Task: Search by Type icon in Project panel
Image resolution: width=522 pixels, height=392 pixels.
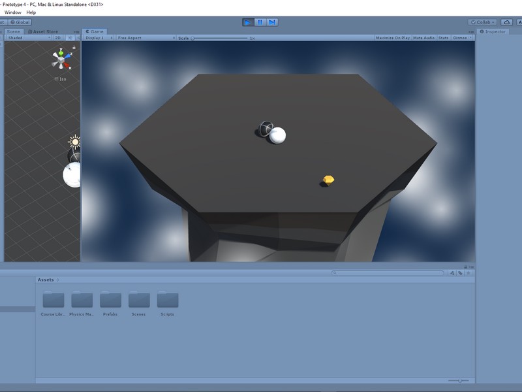Action: tap(452, 273)
